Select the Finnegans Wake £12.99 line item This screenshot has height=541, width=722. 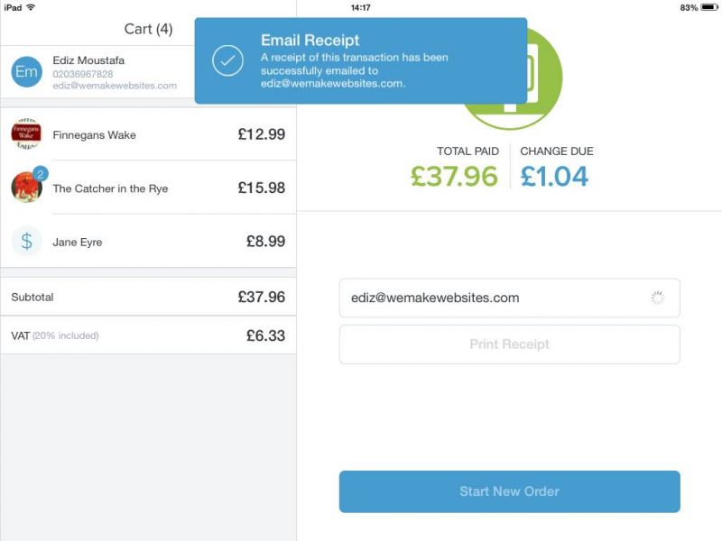pos(148,133)
